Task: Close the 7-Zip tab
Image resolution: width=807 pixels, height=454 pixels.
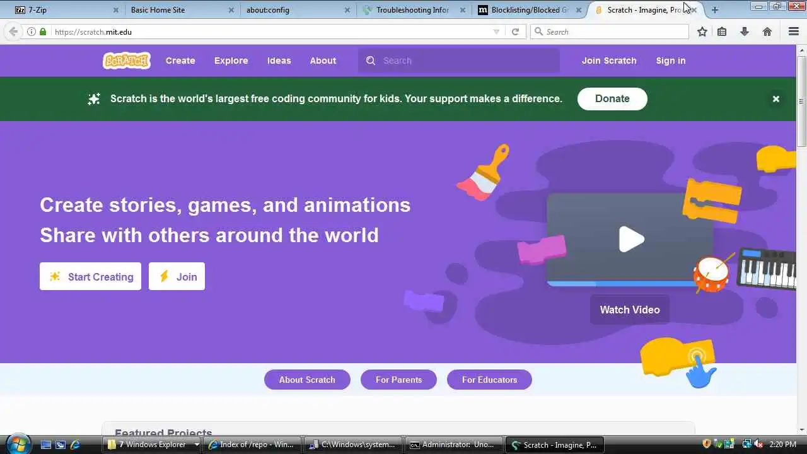Action: click(x=116, y=10)
